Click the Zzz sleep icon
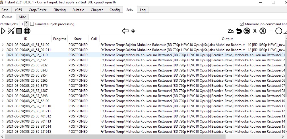This screenshot has height=139, width=287. point(231,31)
